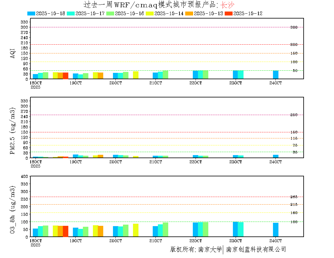This screenshot has width=334, height=258.
Task: Click the blue 2025-10-18 legend swatch
Action: pyautogui.click(x=31, y=14)
